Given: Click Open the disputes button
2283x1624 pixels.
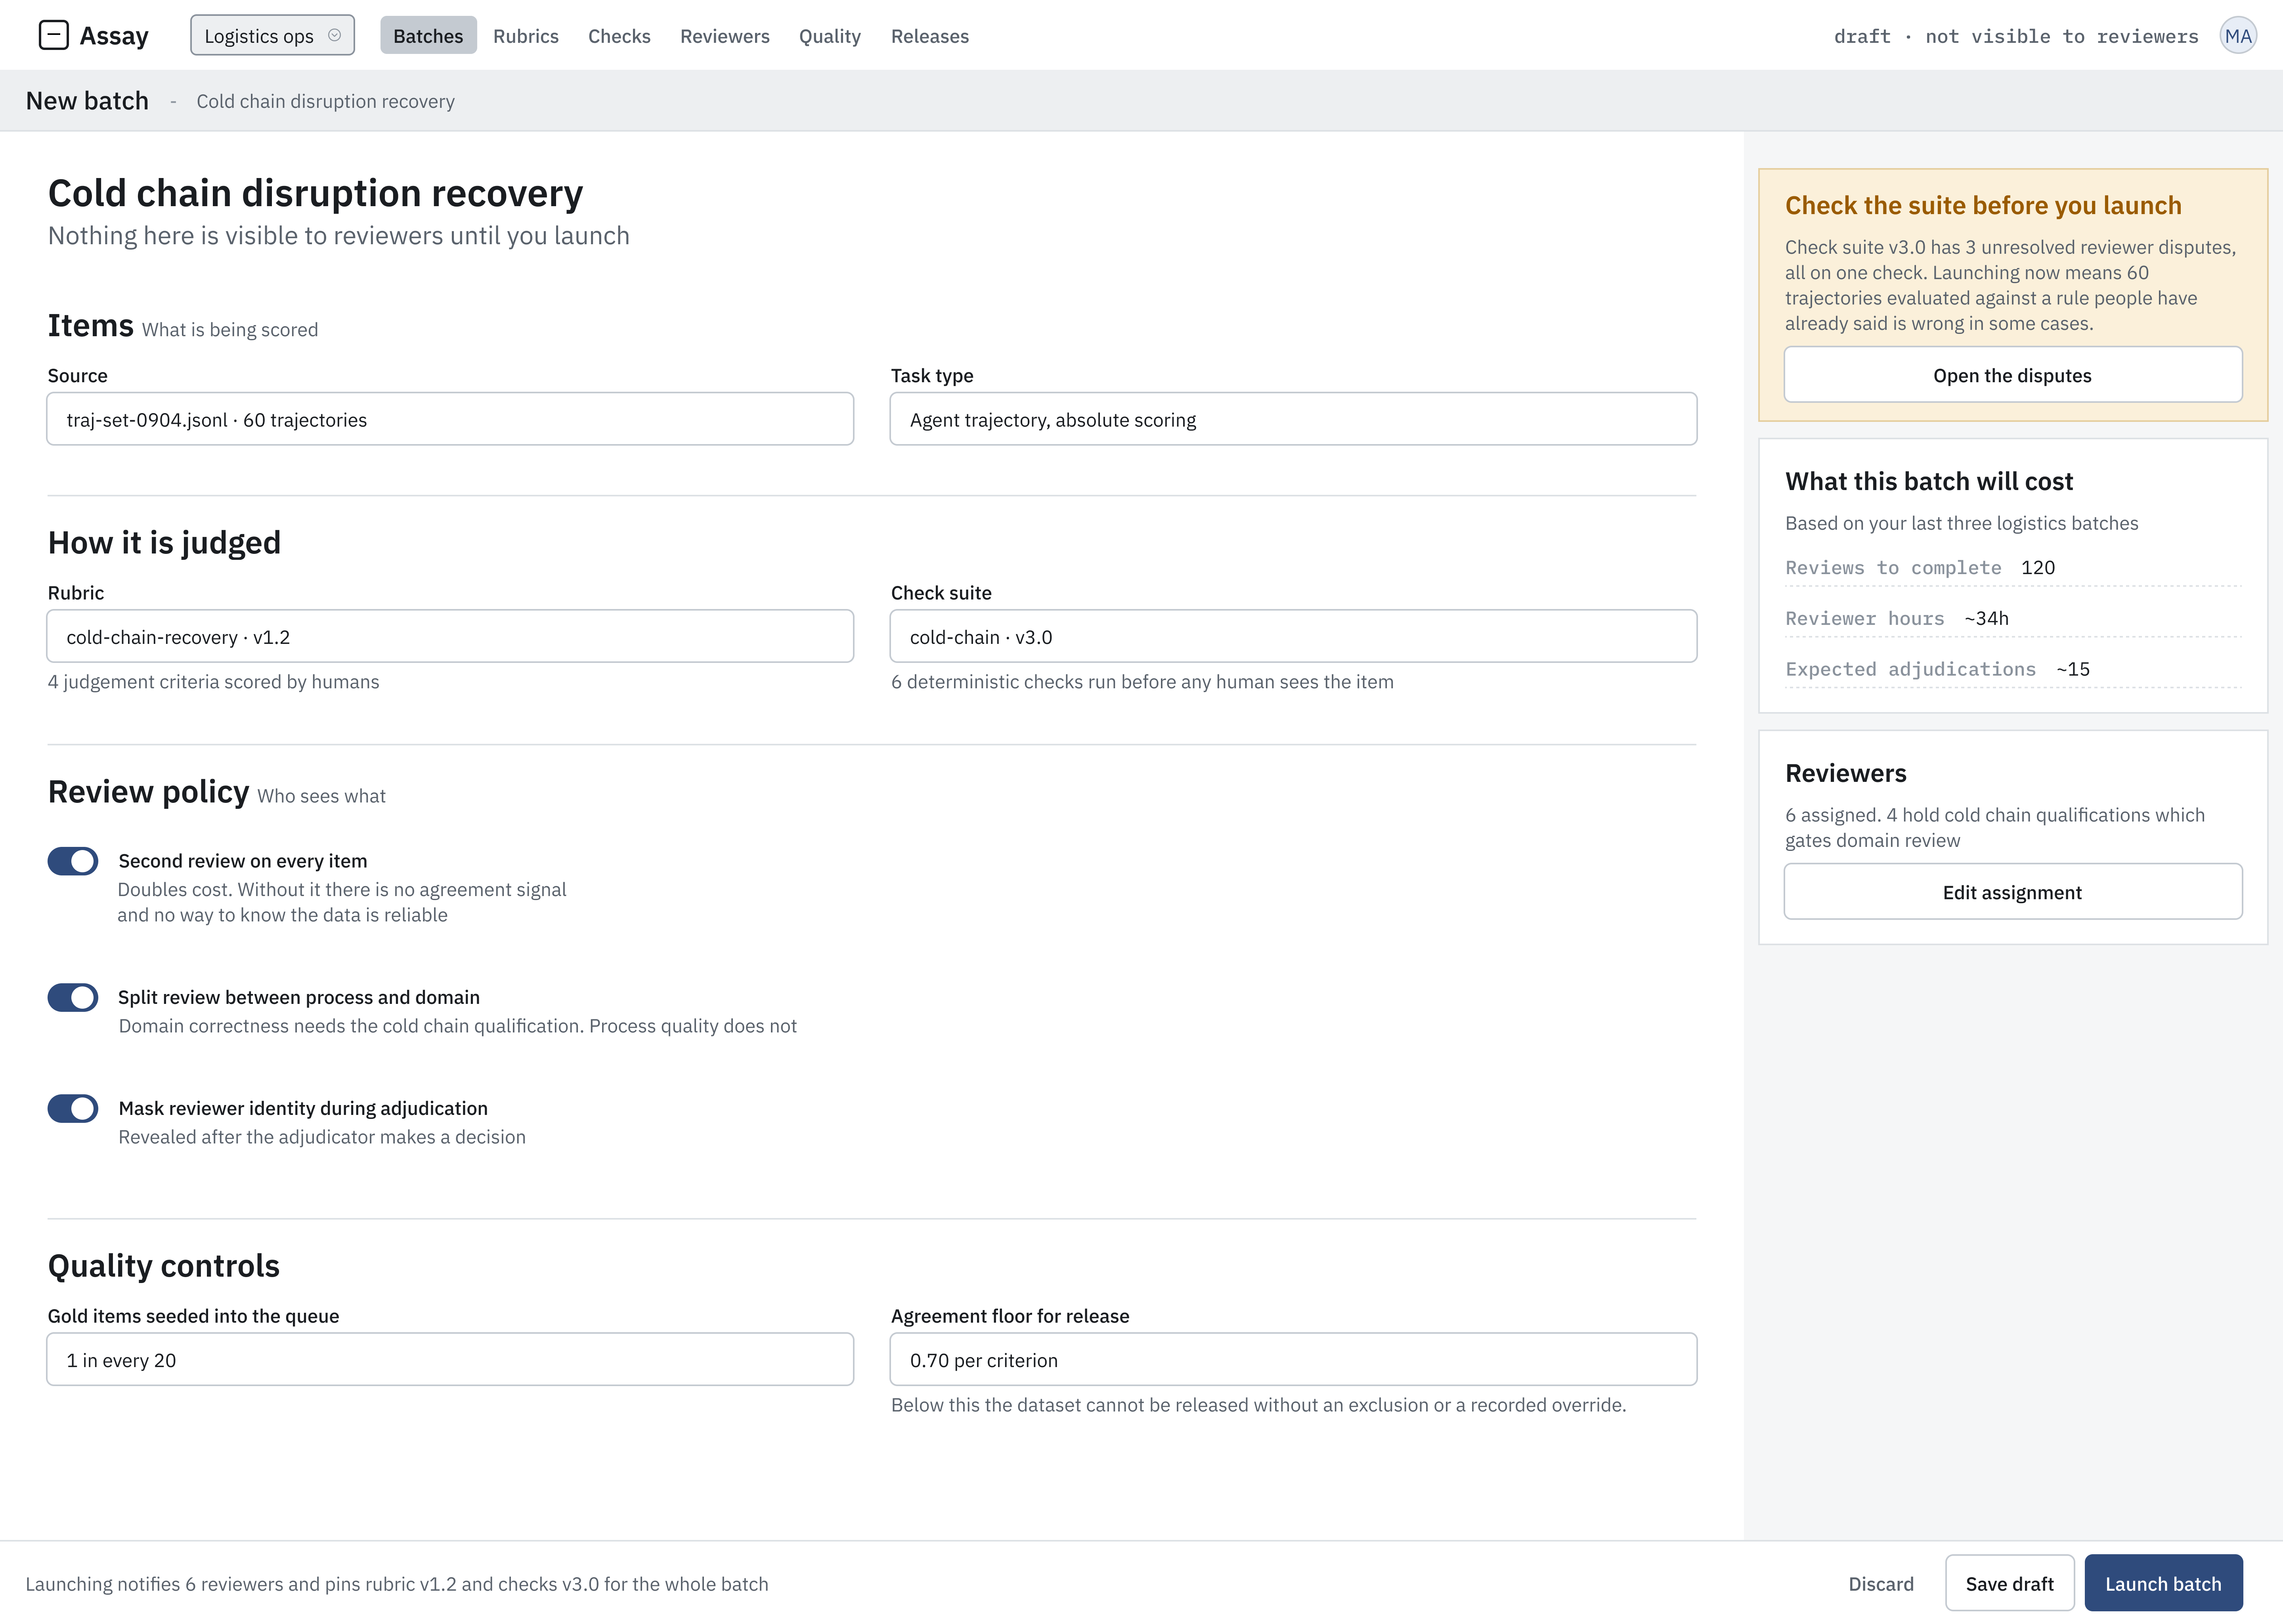Looking at the screenshot, I should pyautogui.click(x=2013, y=375).
